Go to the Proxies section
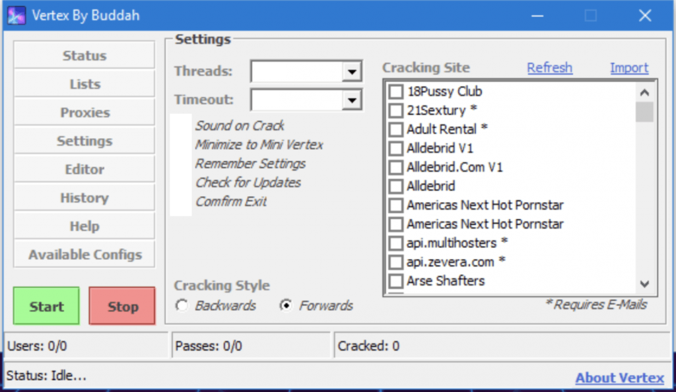The image size is (676, 392). coord(84,113)
